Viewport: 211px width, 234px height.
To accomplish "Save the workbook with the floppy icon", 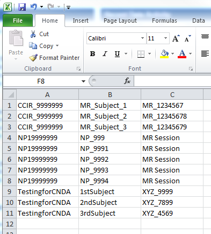I will [22, 7].
